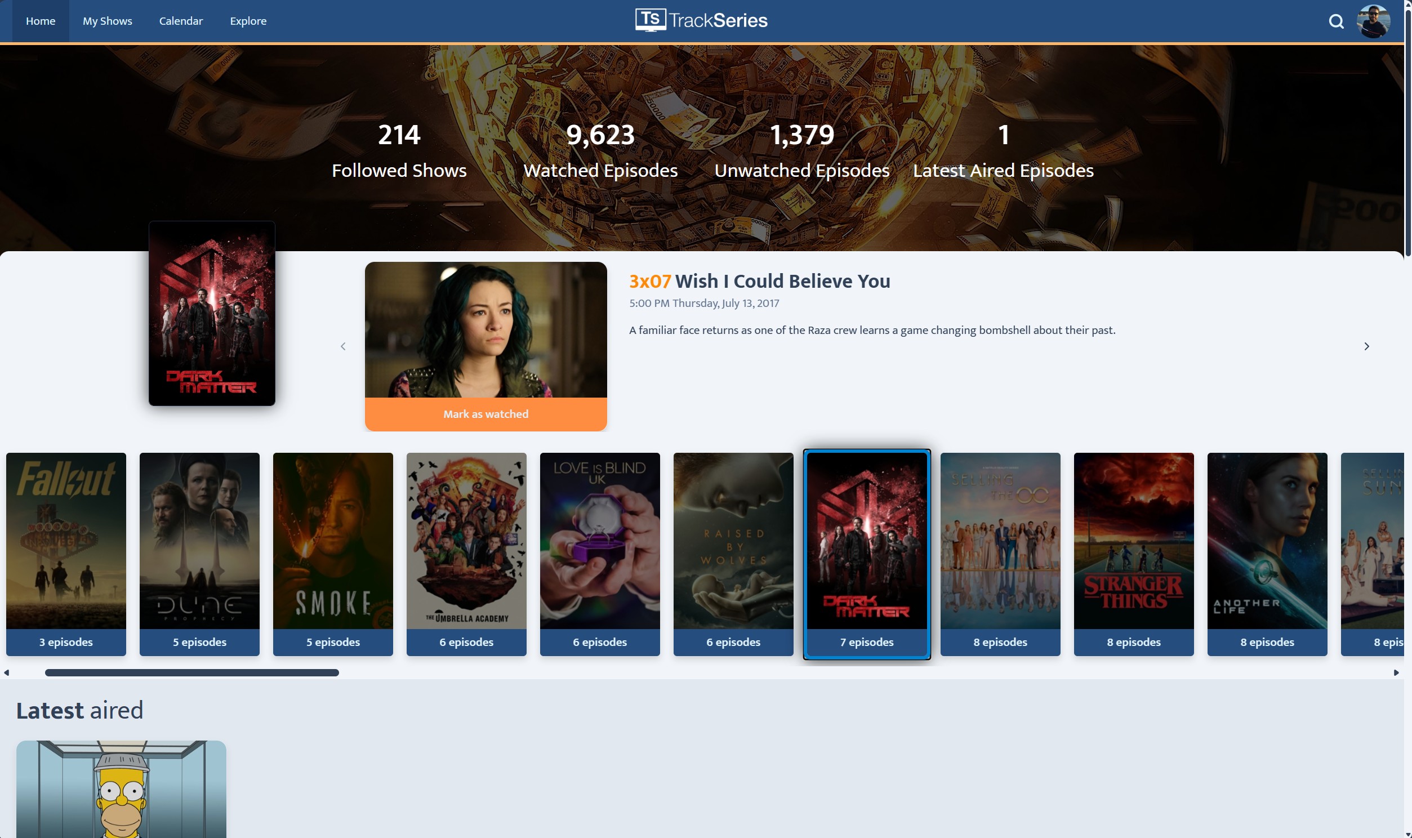Open the user profile avatar

tap(1373, 21)
